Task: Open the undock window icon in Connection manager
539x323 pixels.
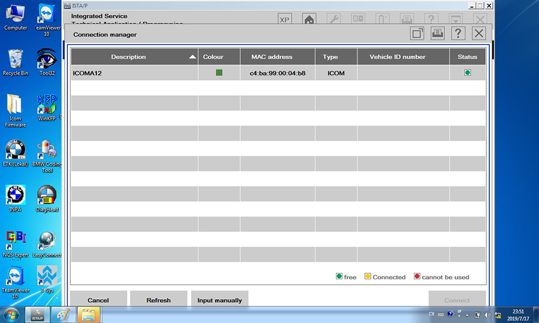Action: point(417,33)
